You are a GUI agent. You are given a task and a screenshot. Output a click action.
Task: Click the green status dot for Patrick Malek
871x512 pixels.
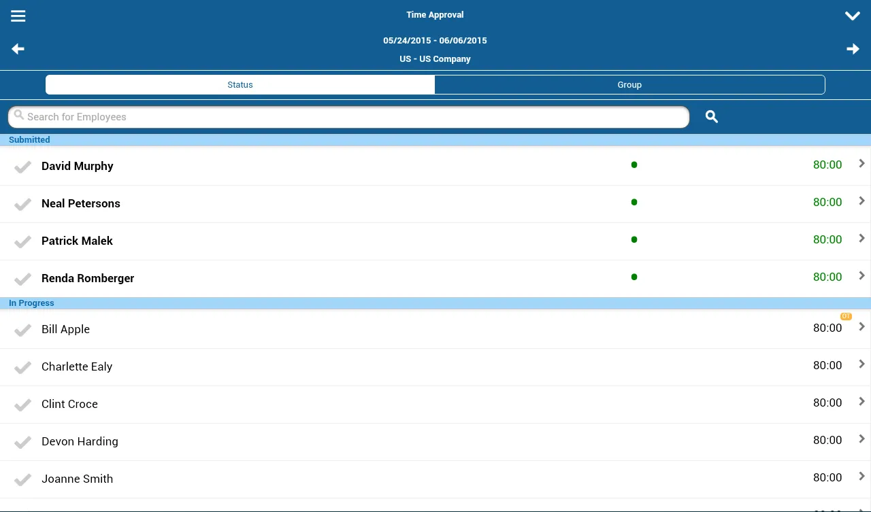click(634, 239)
